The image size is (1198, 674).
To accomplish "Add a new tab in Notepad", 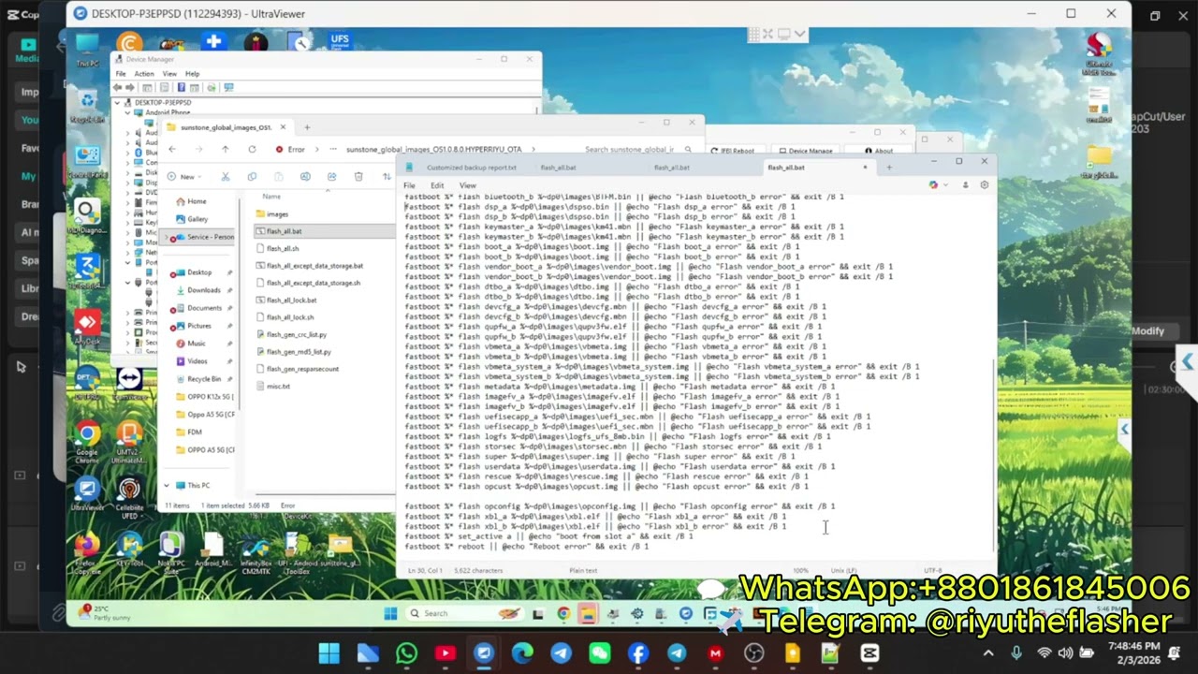I will click(888, 168).
